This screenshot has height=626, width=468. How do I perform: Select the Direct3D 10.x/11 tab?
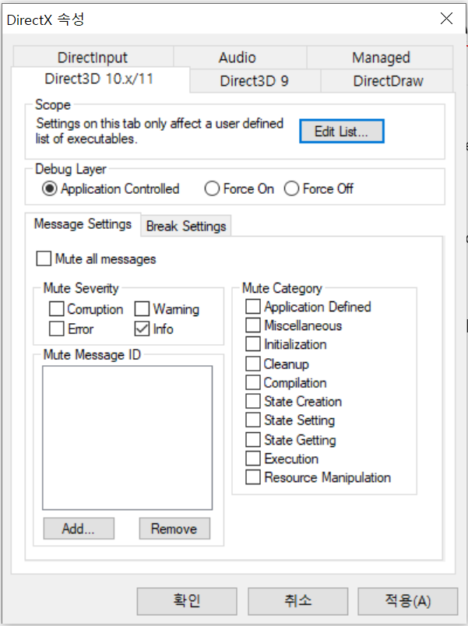100,79
